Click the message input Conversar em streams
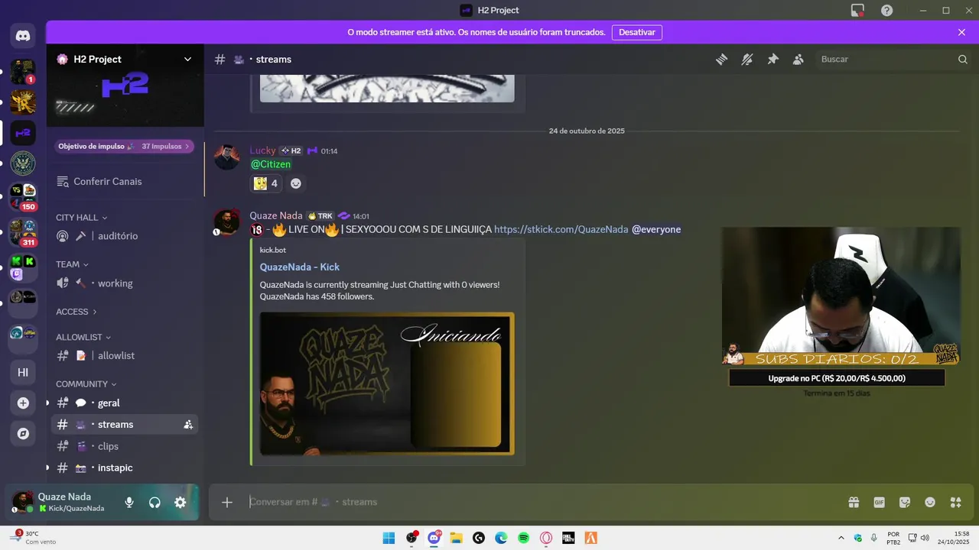The image size is (979, 550). click(x=535, y=502)
